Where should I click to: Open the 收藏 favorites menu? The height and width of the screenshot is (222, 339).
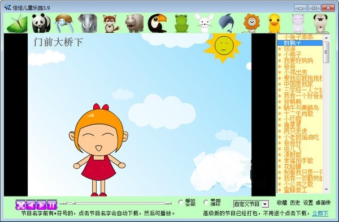pos(282,203)
